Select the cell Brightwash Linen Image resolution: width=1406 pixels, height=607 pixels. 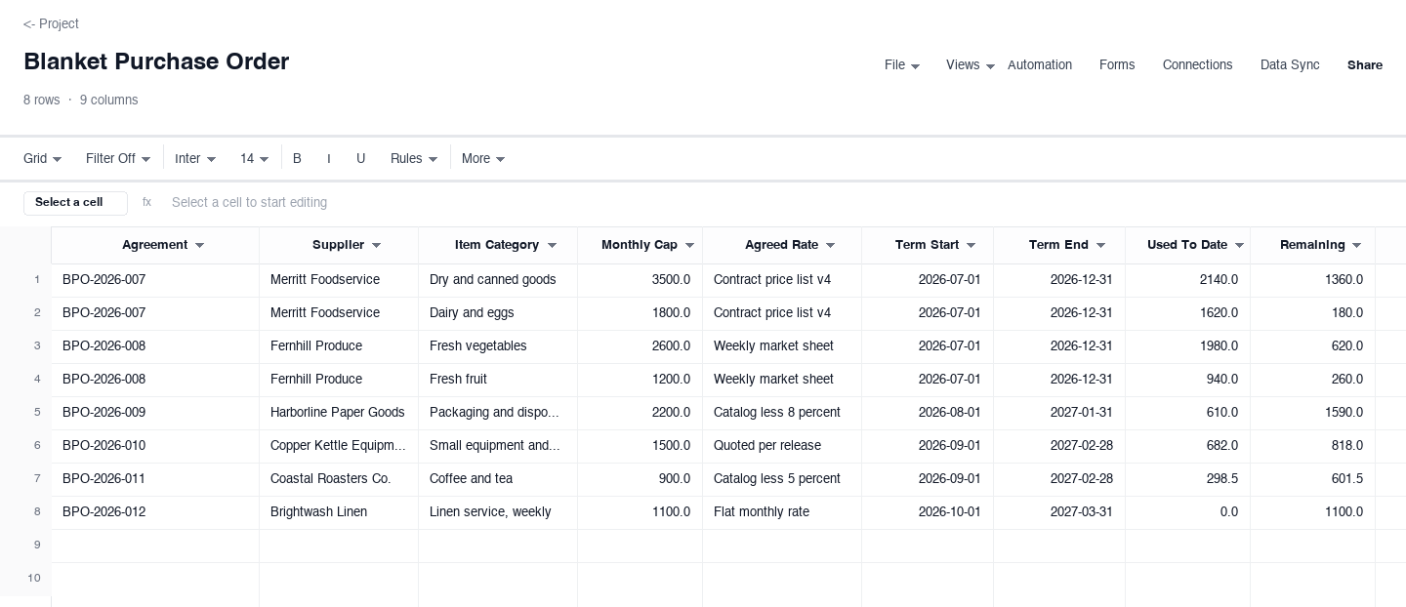339,512
